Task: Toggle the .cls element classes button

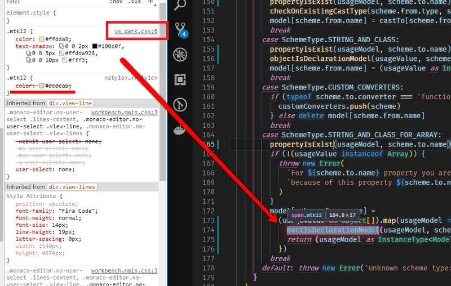Action: pos(134,2)
